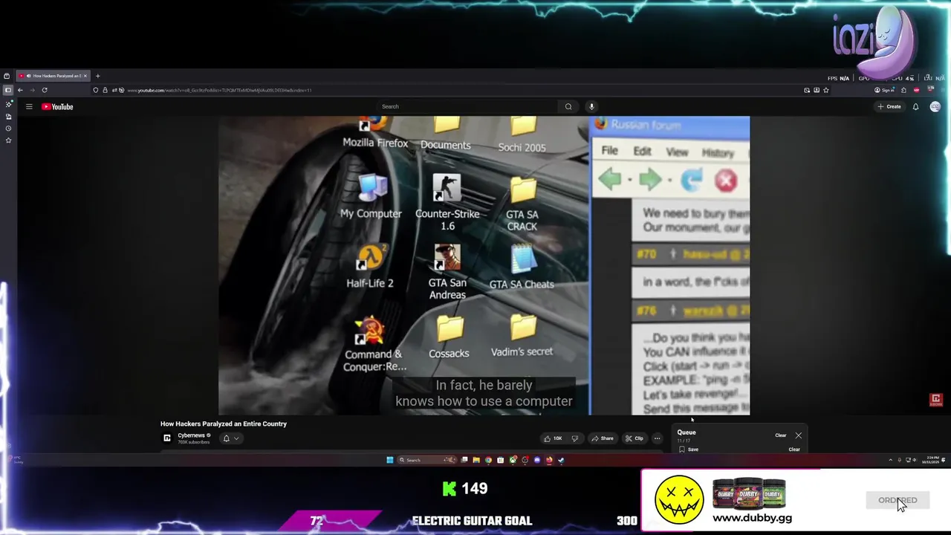
Task: Click the Clip scissors button
Action: tap(634, 438)
